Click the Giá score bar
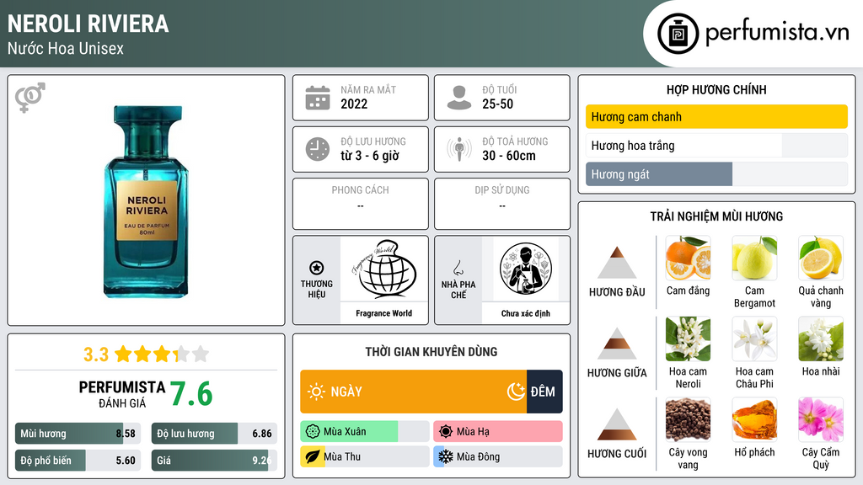Screen dimensions: 863x485 214,461
